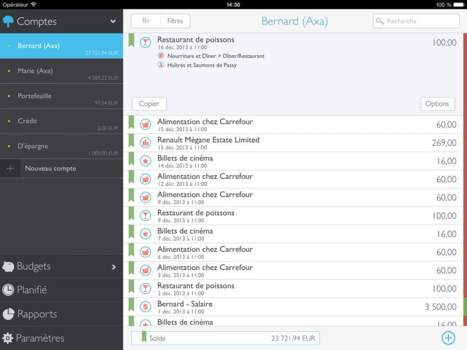Click the Rapports pie chart icon
Screen dimensions: 467x350
tap(8, 314)
